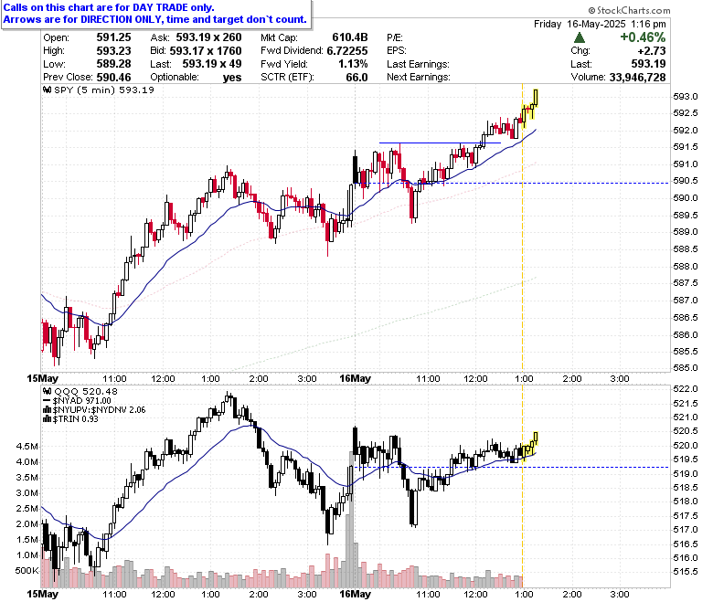
Task: Click the candlestick icon beside SPY (5 min)
Action: point(47,90)
